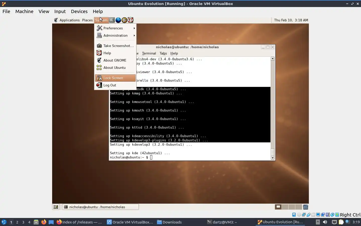Switch to dartz@VM3 terminal task
Image resolution: width=361 pixels, height=226 pixels.
point(222,222)
